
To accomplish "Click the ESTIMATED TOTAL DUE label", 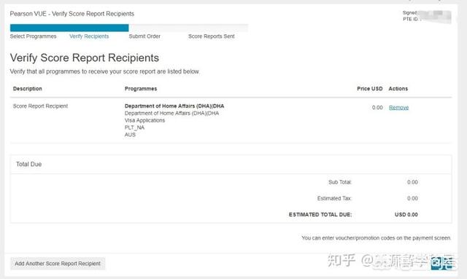I will (320, 214).
